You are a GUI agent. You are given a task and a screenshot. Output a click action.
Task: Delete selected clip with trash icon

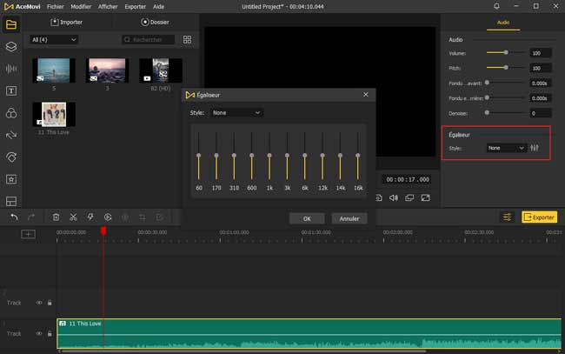click(x=56, y=217)
